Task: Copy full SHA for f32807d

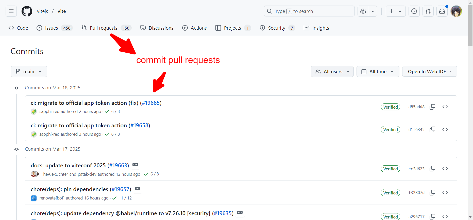Action: (432, 193)
